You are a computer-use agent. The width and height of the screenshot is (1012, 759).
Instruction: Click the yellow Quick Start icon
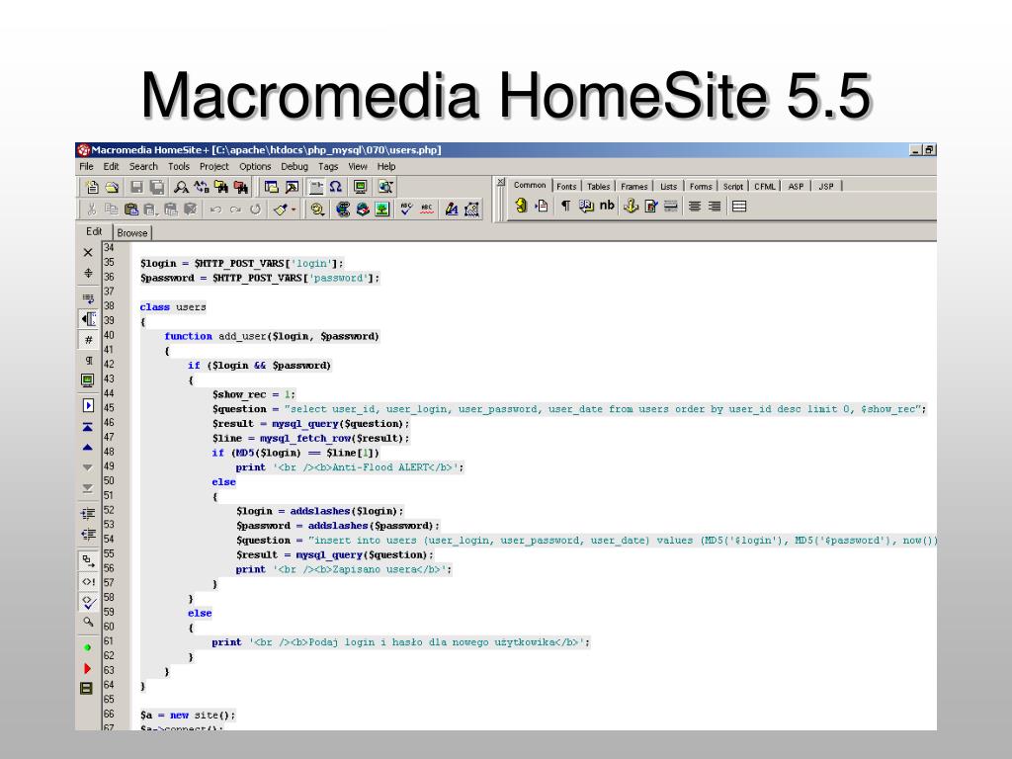tap(522, 206)
